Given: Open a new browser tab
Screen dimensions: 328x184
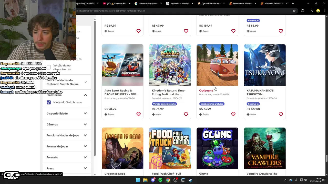Looking at the screenshot, I should (x=293, y=4).
